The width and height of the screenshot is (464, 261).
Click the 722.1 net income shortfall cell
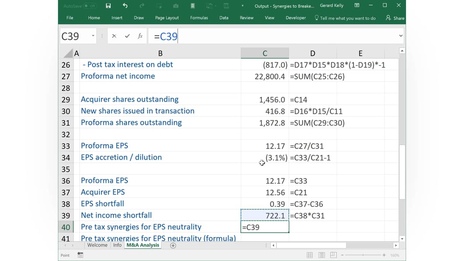[x=265, y=215]
